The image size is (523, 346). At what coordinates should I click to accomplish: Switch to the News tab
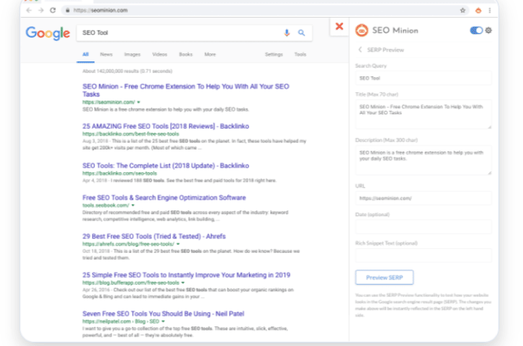tap(106, 54)
